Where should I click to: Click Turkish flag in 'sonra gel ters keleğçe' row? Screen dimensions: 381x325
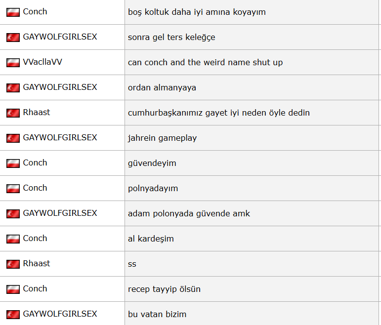(13, 38)
